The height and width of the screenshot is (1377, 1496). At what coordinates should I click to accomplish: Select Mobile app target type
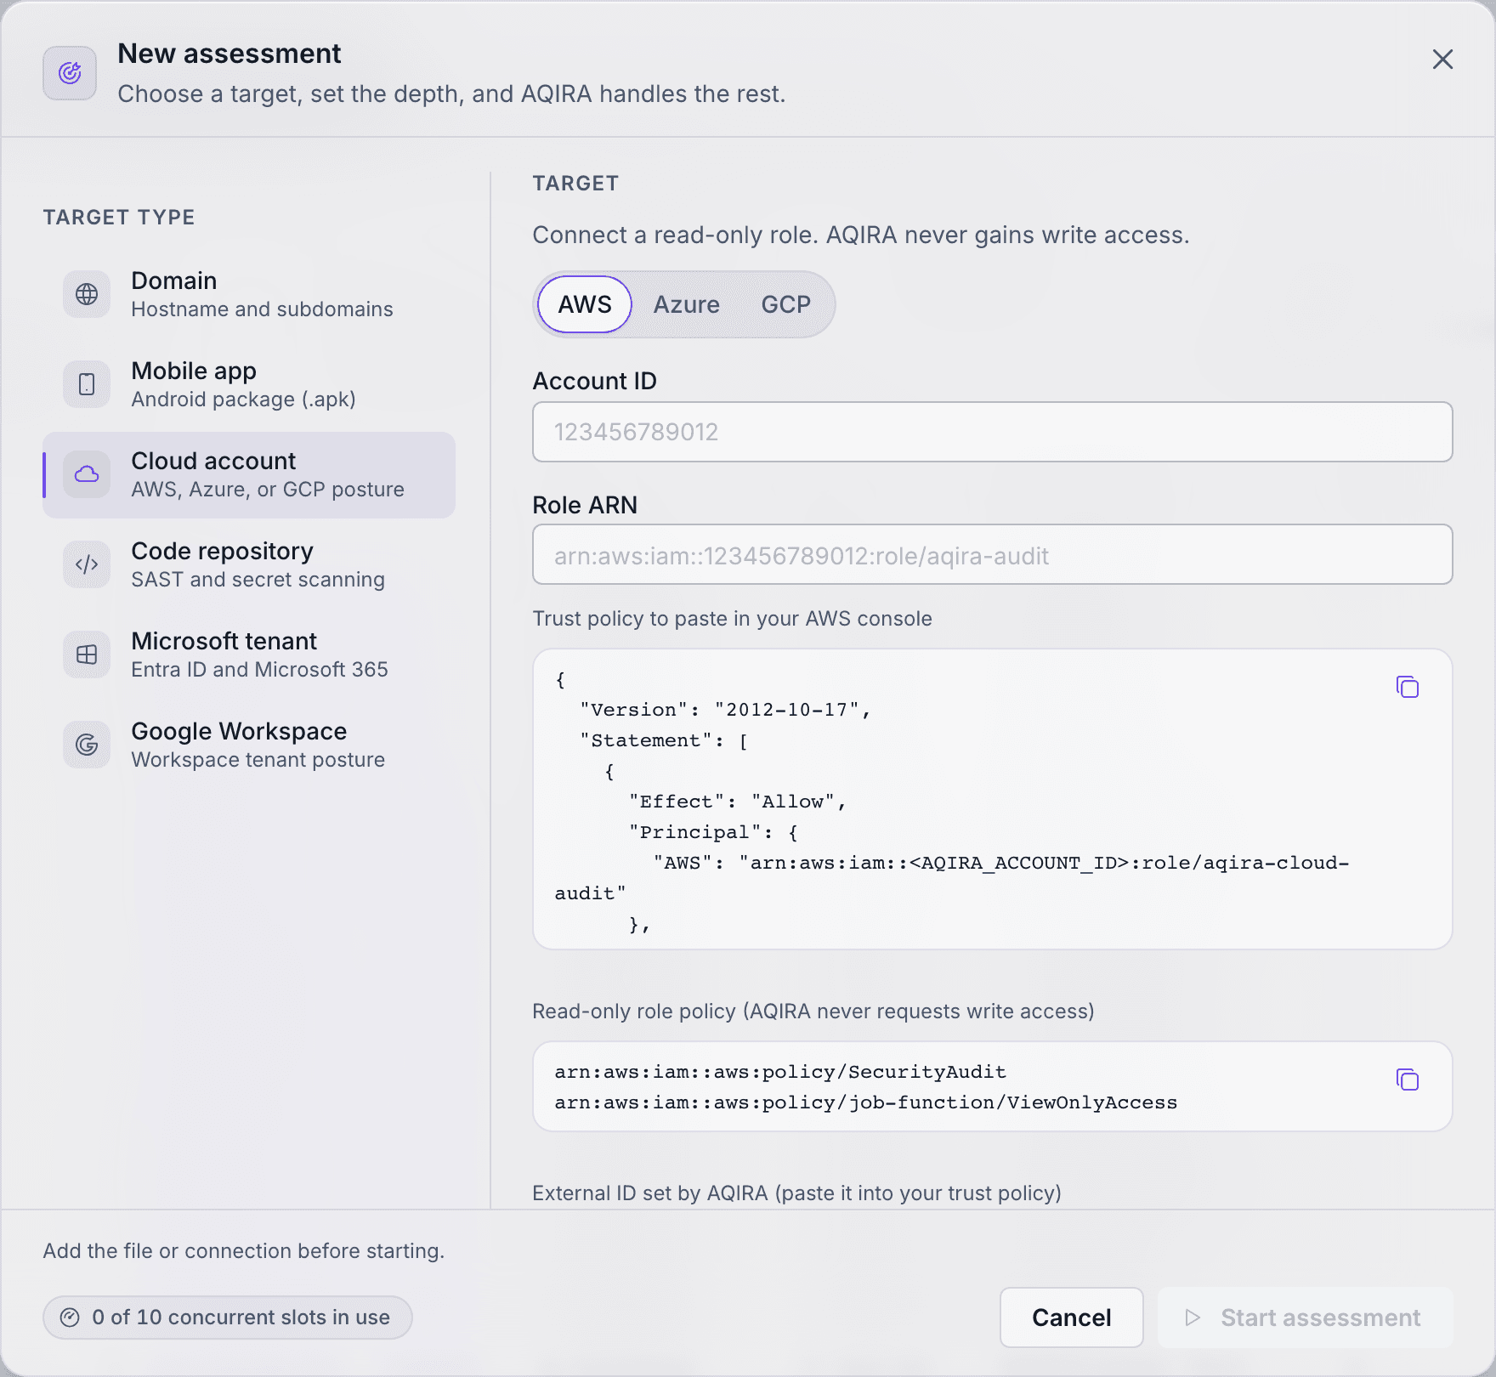[x=249, y=384]
